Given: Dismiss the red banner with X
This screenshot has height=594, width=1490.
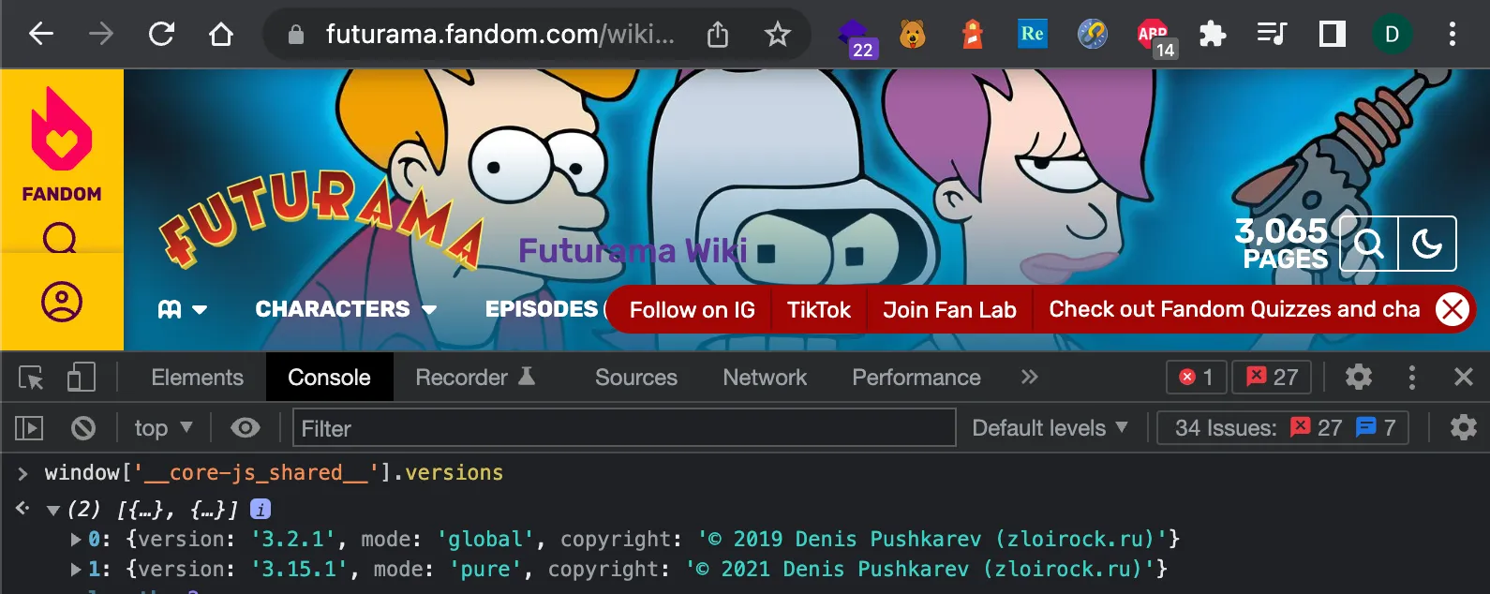Looking at the screenshot, I should coord(1453,309).
